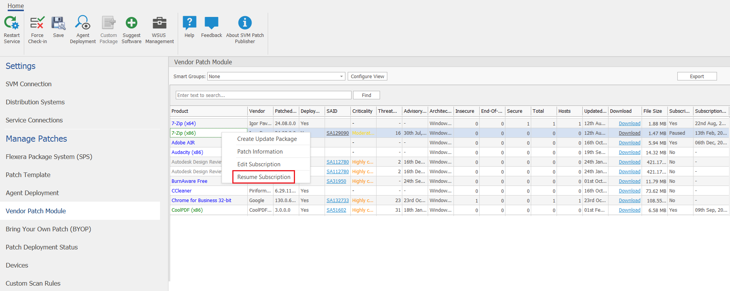Click the Export button

pyautogui.click(x=697, y=77)
